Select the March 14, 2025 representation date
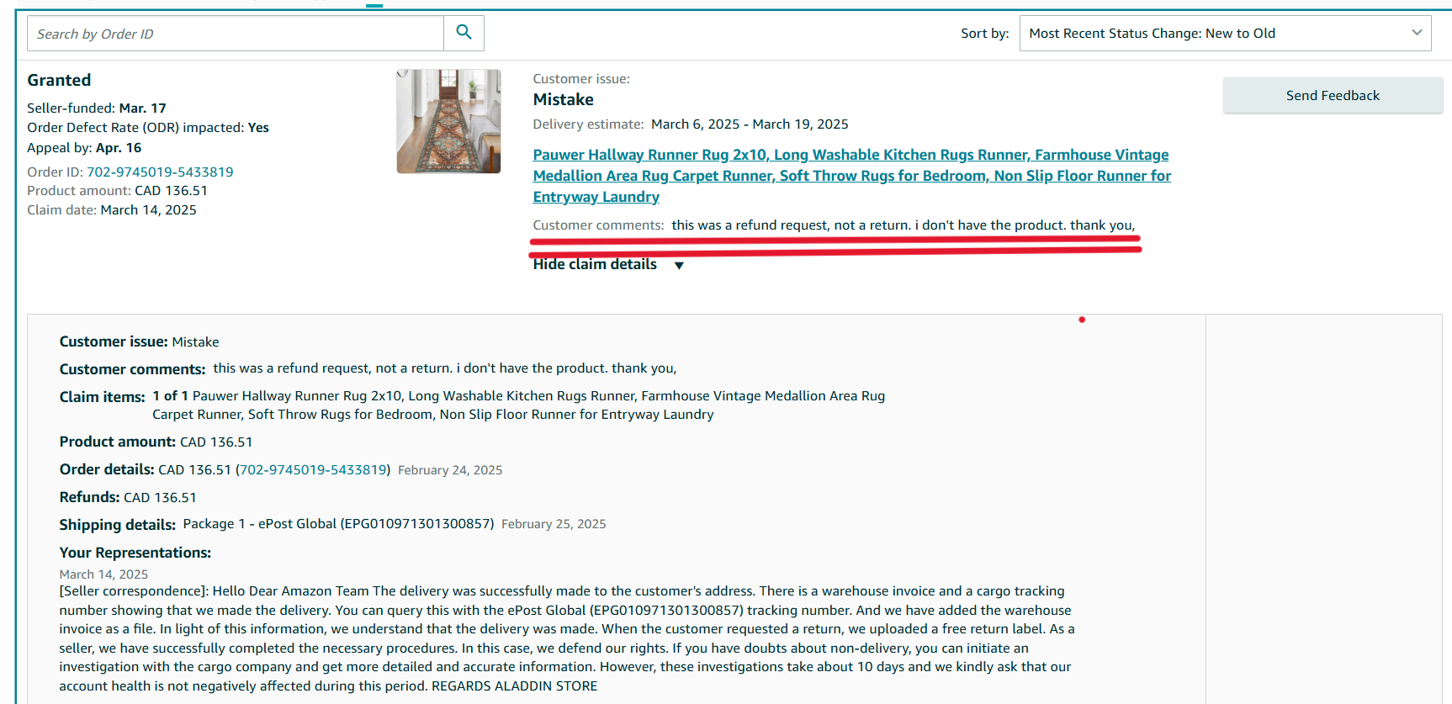The height and width of the screenshot is (704, 1452). point(103,574)
